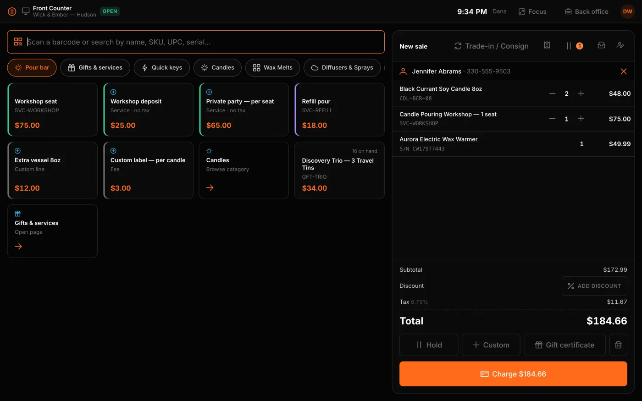Image resolution: width=642 pixels, height=401 pixels.
Task: Click the trash icon to clear the sale
Action: (x=618, y=345)
